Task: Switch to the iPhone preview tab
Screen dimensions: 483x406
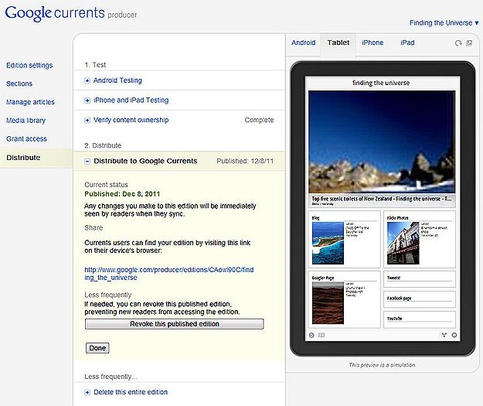Action: (x=372, y=43)
